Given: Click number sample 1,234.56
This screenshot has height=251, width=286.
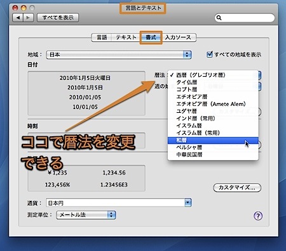Looking at the screenshot, I should (x=114, y=173).
